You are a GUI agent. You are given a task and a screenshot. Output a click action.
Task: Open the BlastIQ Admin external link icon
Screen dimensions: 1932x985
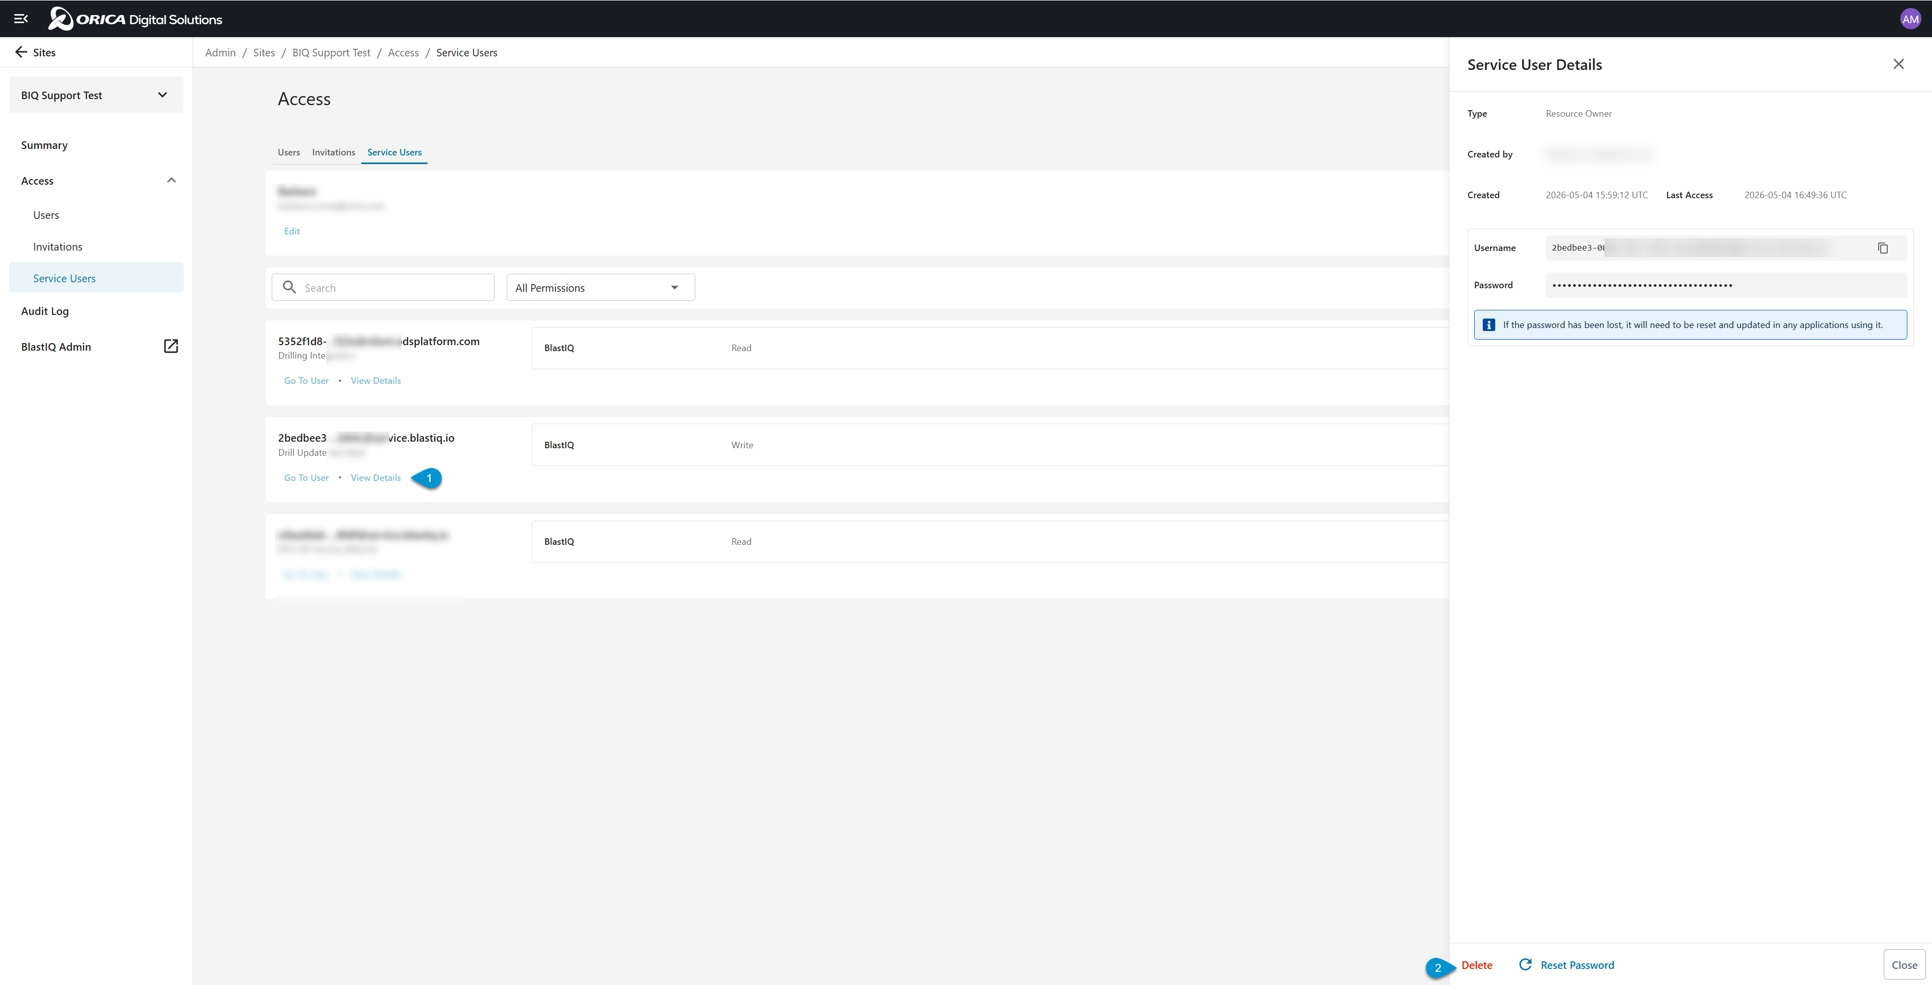(x=171, y=346)
